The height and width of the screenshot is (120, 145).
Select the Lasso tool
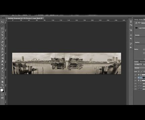[2, 29]
